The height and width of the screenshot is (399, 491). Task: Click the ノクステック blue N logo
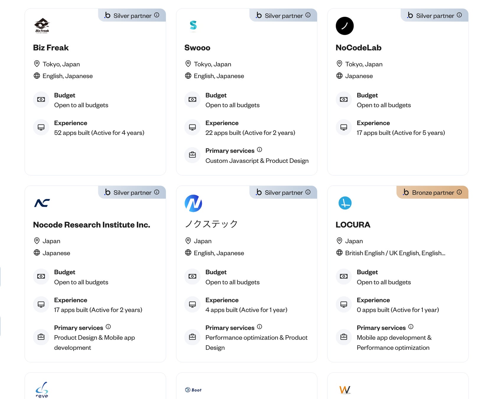pyautogui.click(x=193, y=203)
